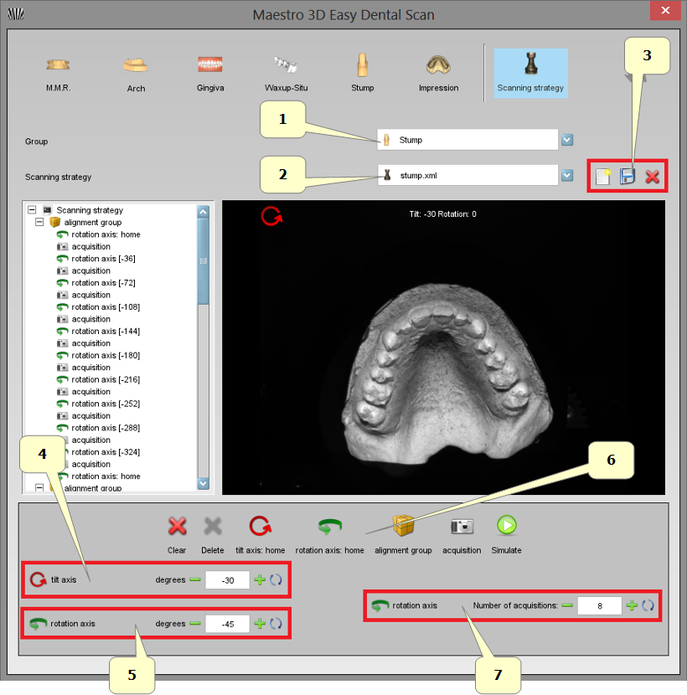
Task: Click the tilt axis: home icon
Action: [261, 528]
